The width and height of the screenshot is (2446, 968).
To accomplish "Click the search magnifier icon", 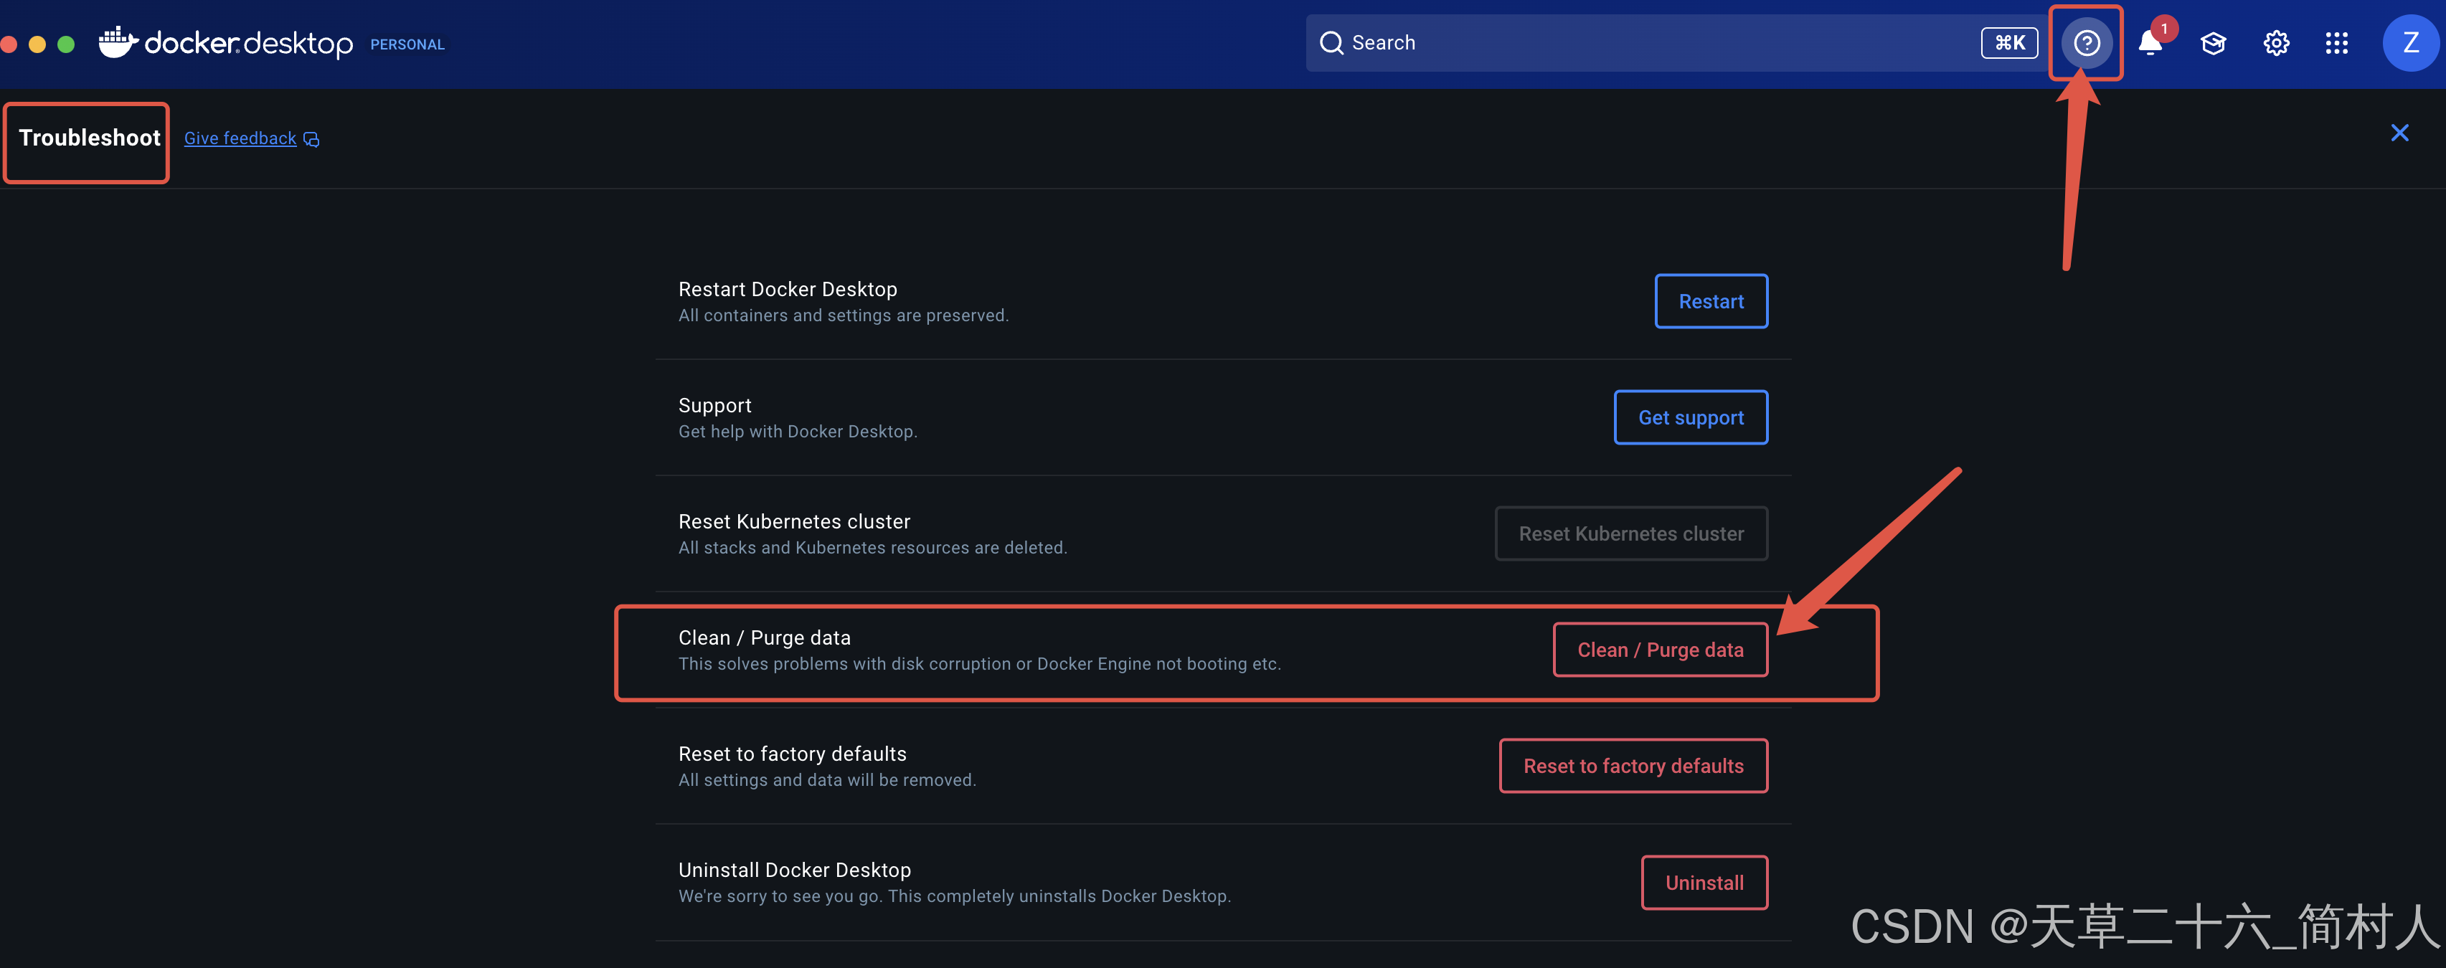I will pos(1331,43).
